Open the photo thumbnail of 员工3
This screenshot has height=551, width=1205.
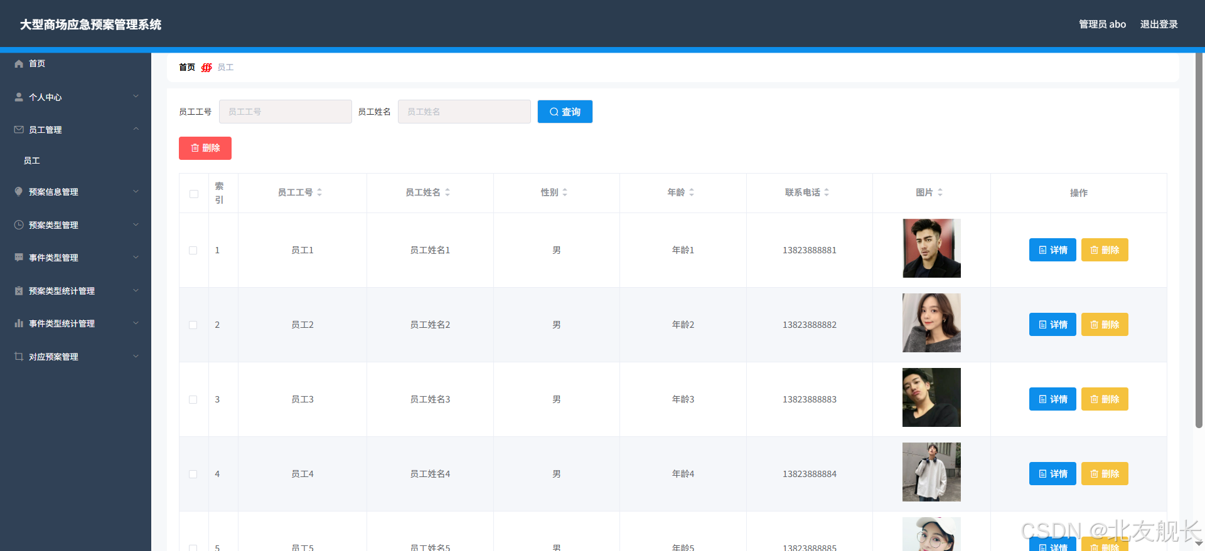click(931, 397)
